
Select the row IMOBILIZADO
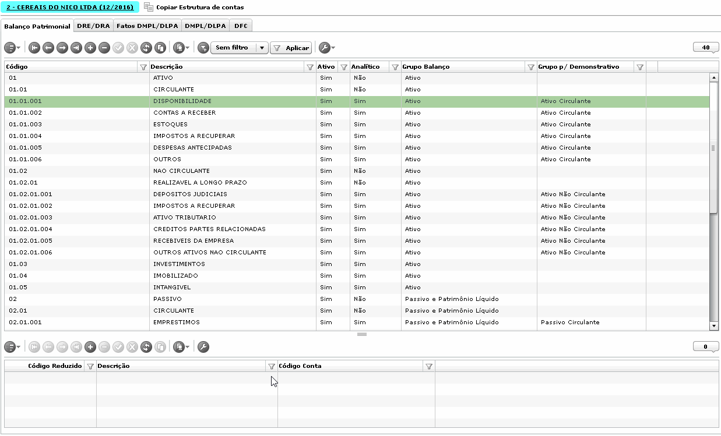coord(357,275)
